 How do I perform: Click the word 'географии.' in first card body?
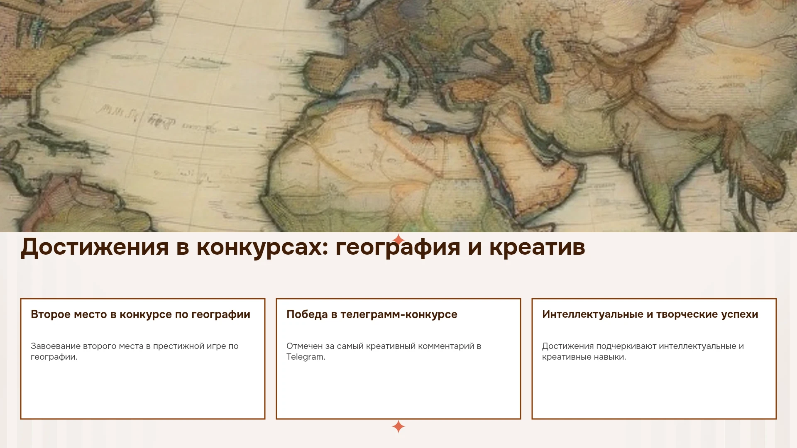tap(54, 357)
